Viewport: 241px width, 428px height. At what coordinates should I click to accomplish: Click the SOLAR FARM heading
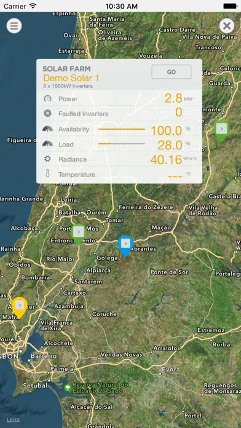(66, 69)
